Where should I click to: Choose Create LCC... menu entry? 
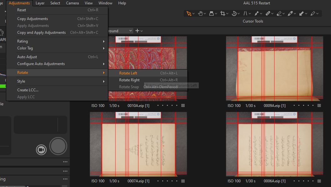pos(57,90)
